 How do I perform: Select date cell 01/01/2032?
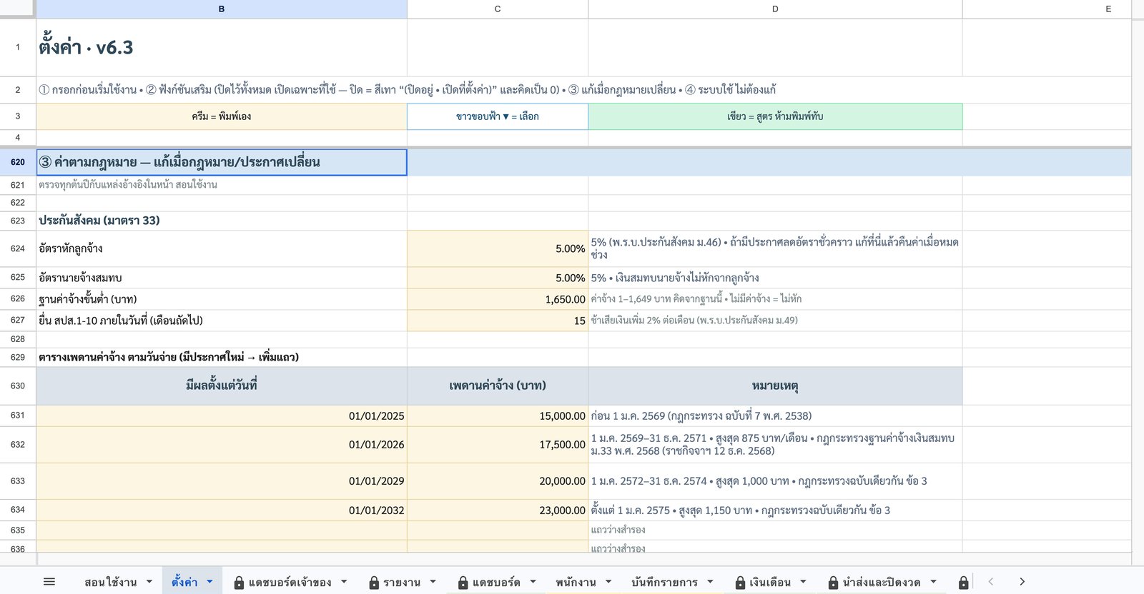(222, 510)
